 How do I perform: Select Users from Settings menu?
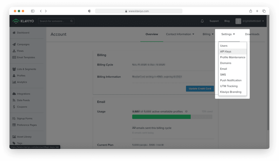(233, 46)
